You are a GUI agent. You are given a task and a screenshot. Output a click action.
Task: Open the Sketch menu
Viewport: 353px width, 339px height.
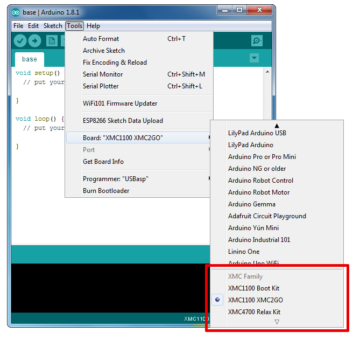tap(53, 26)
